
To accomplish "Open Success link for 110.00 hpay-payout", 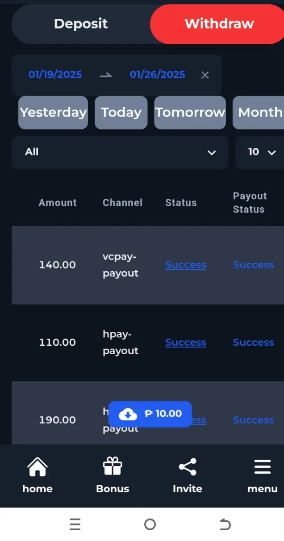I will click(186, 343).
